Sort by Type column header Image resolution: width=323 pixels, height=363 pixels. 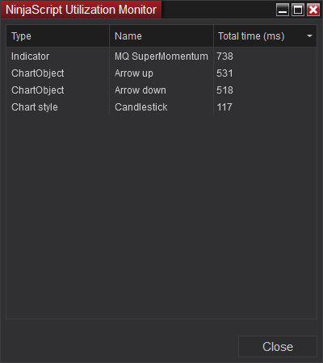(x=58, y=36)
